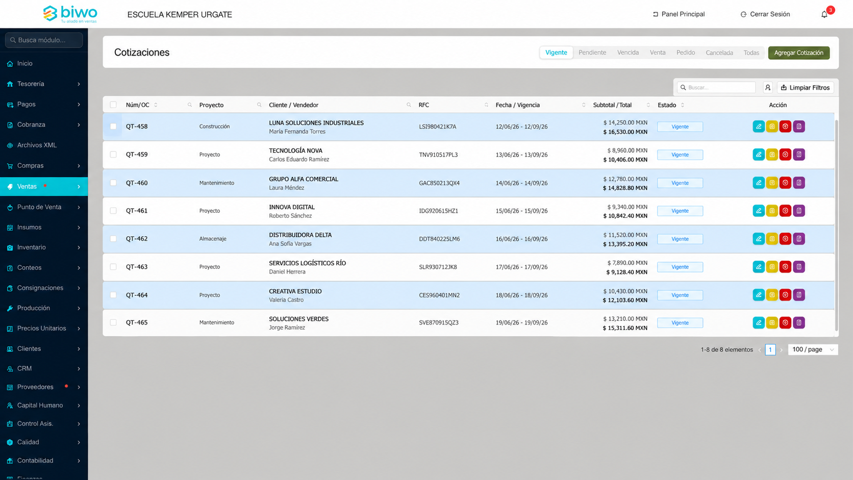Sort by Subtotal / Total column arrows
The width and height of the screenshot is (853, 480).
coord(648,105)
